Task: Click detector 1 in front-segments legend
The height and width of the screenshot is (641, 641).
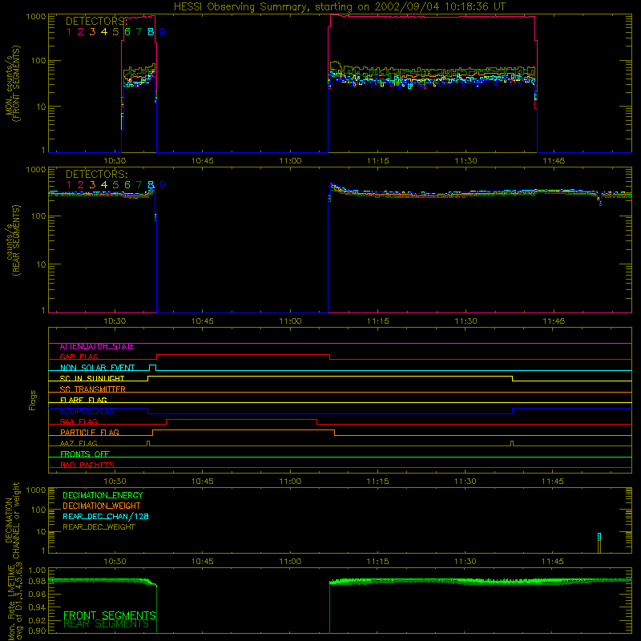Action: (69, 32)
